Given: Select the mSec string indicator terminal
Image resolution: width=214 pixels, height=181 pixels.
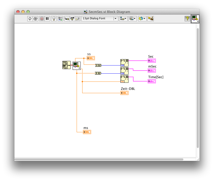Looking at the screenshot, I should (152, 71).
